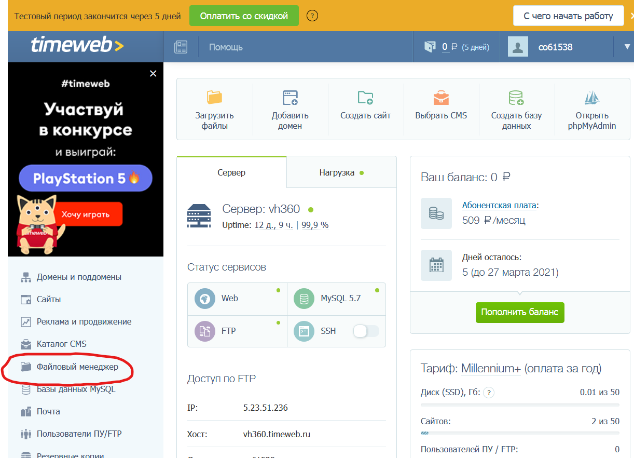Click the Сайтов usage progress bar
The width and height of the screenshot is (634, 458).
click(x=520, y=433)
